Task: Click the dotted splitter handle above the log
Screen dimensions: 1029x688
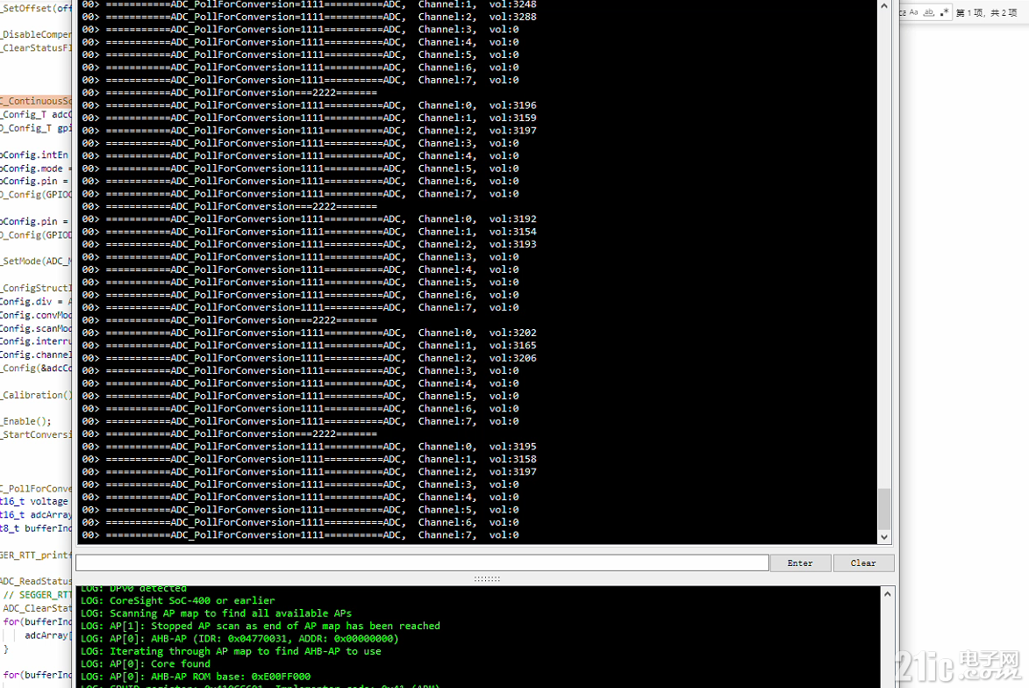Action: (x=487, y=579)
